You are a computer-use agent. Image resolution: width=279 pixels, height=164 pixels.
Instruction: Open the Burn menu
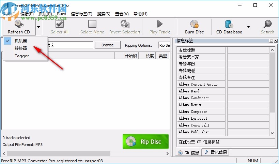61,14
